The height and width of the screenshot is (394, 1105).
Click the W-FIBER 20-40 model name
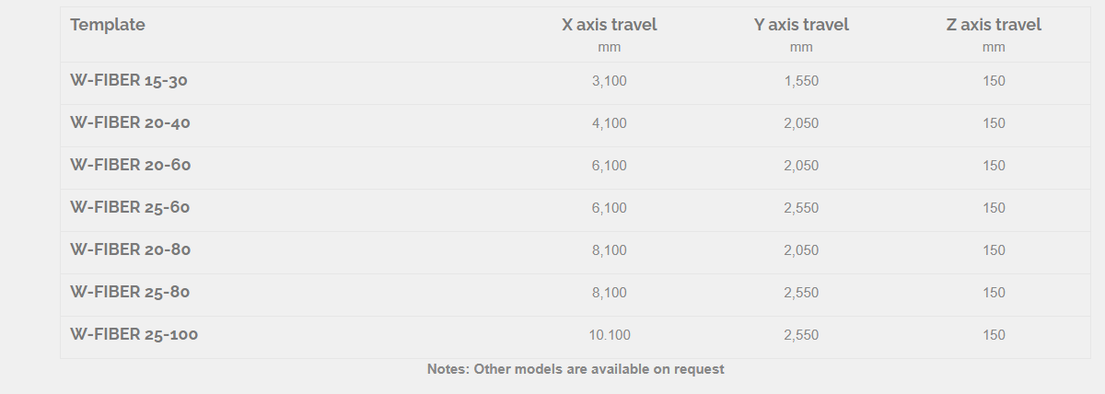[x=131, y=122]
